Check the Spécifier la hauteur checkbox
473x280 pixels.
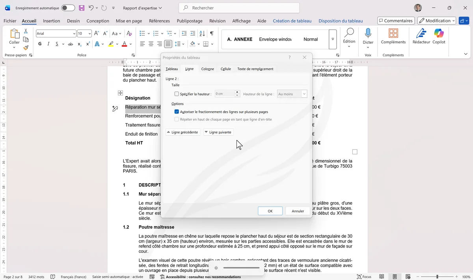(x=177, y=94)
